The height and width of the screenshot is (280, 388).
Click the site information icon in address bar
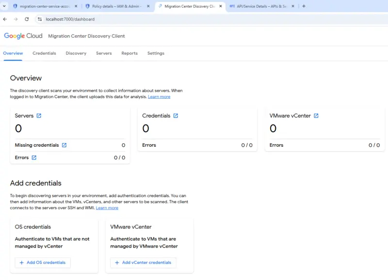tap(39, 20)
